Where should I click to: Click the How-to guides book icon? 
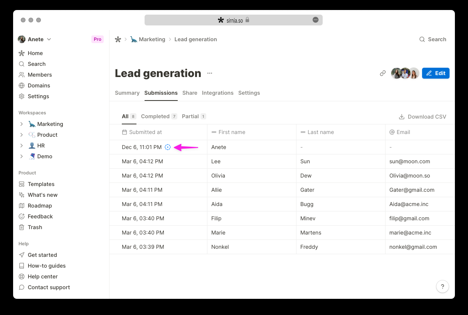tap(22, 266)
